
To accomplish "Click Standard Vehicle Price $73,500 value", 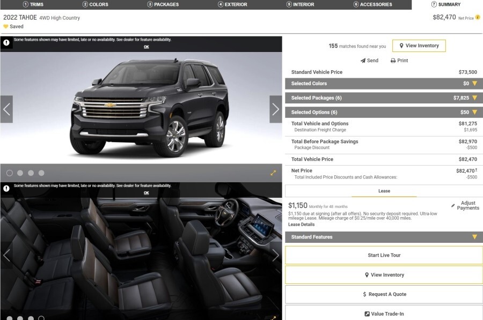I will (467, 72).
